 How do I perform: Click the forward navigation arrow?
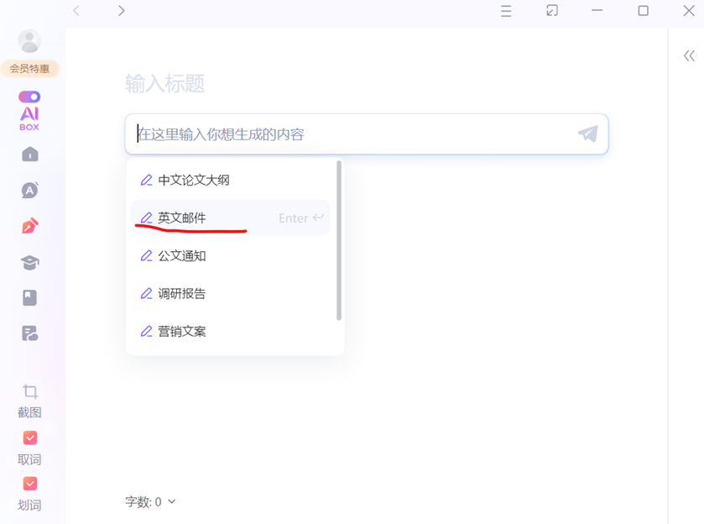point(122,11)
